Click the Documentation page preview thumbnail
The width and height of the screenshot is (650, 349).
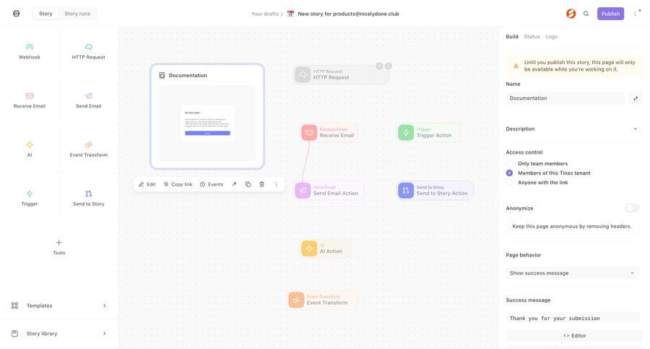click(x=207, y=123)
